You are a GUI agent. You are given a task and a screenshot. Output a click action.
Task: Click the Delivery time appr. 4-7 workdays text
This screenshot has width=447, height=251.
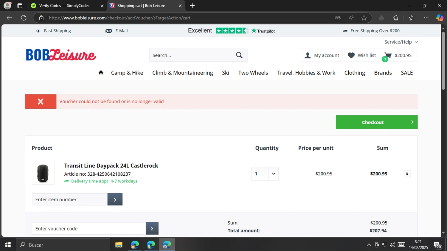tap(104, 181)
